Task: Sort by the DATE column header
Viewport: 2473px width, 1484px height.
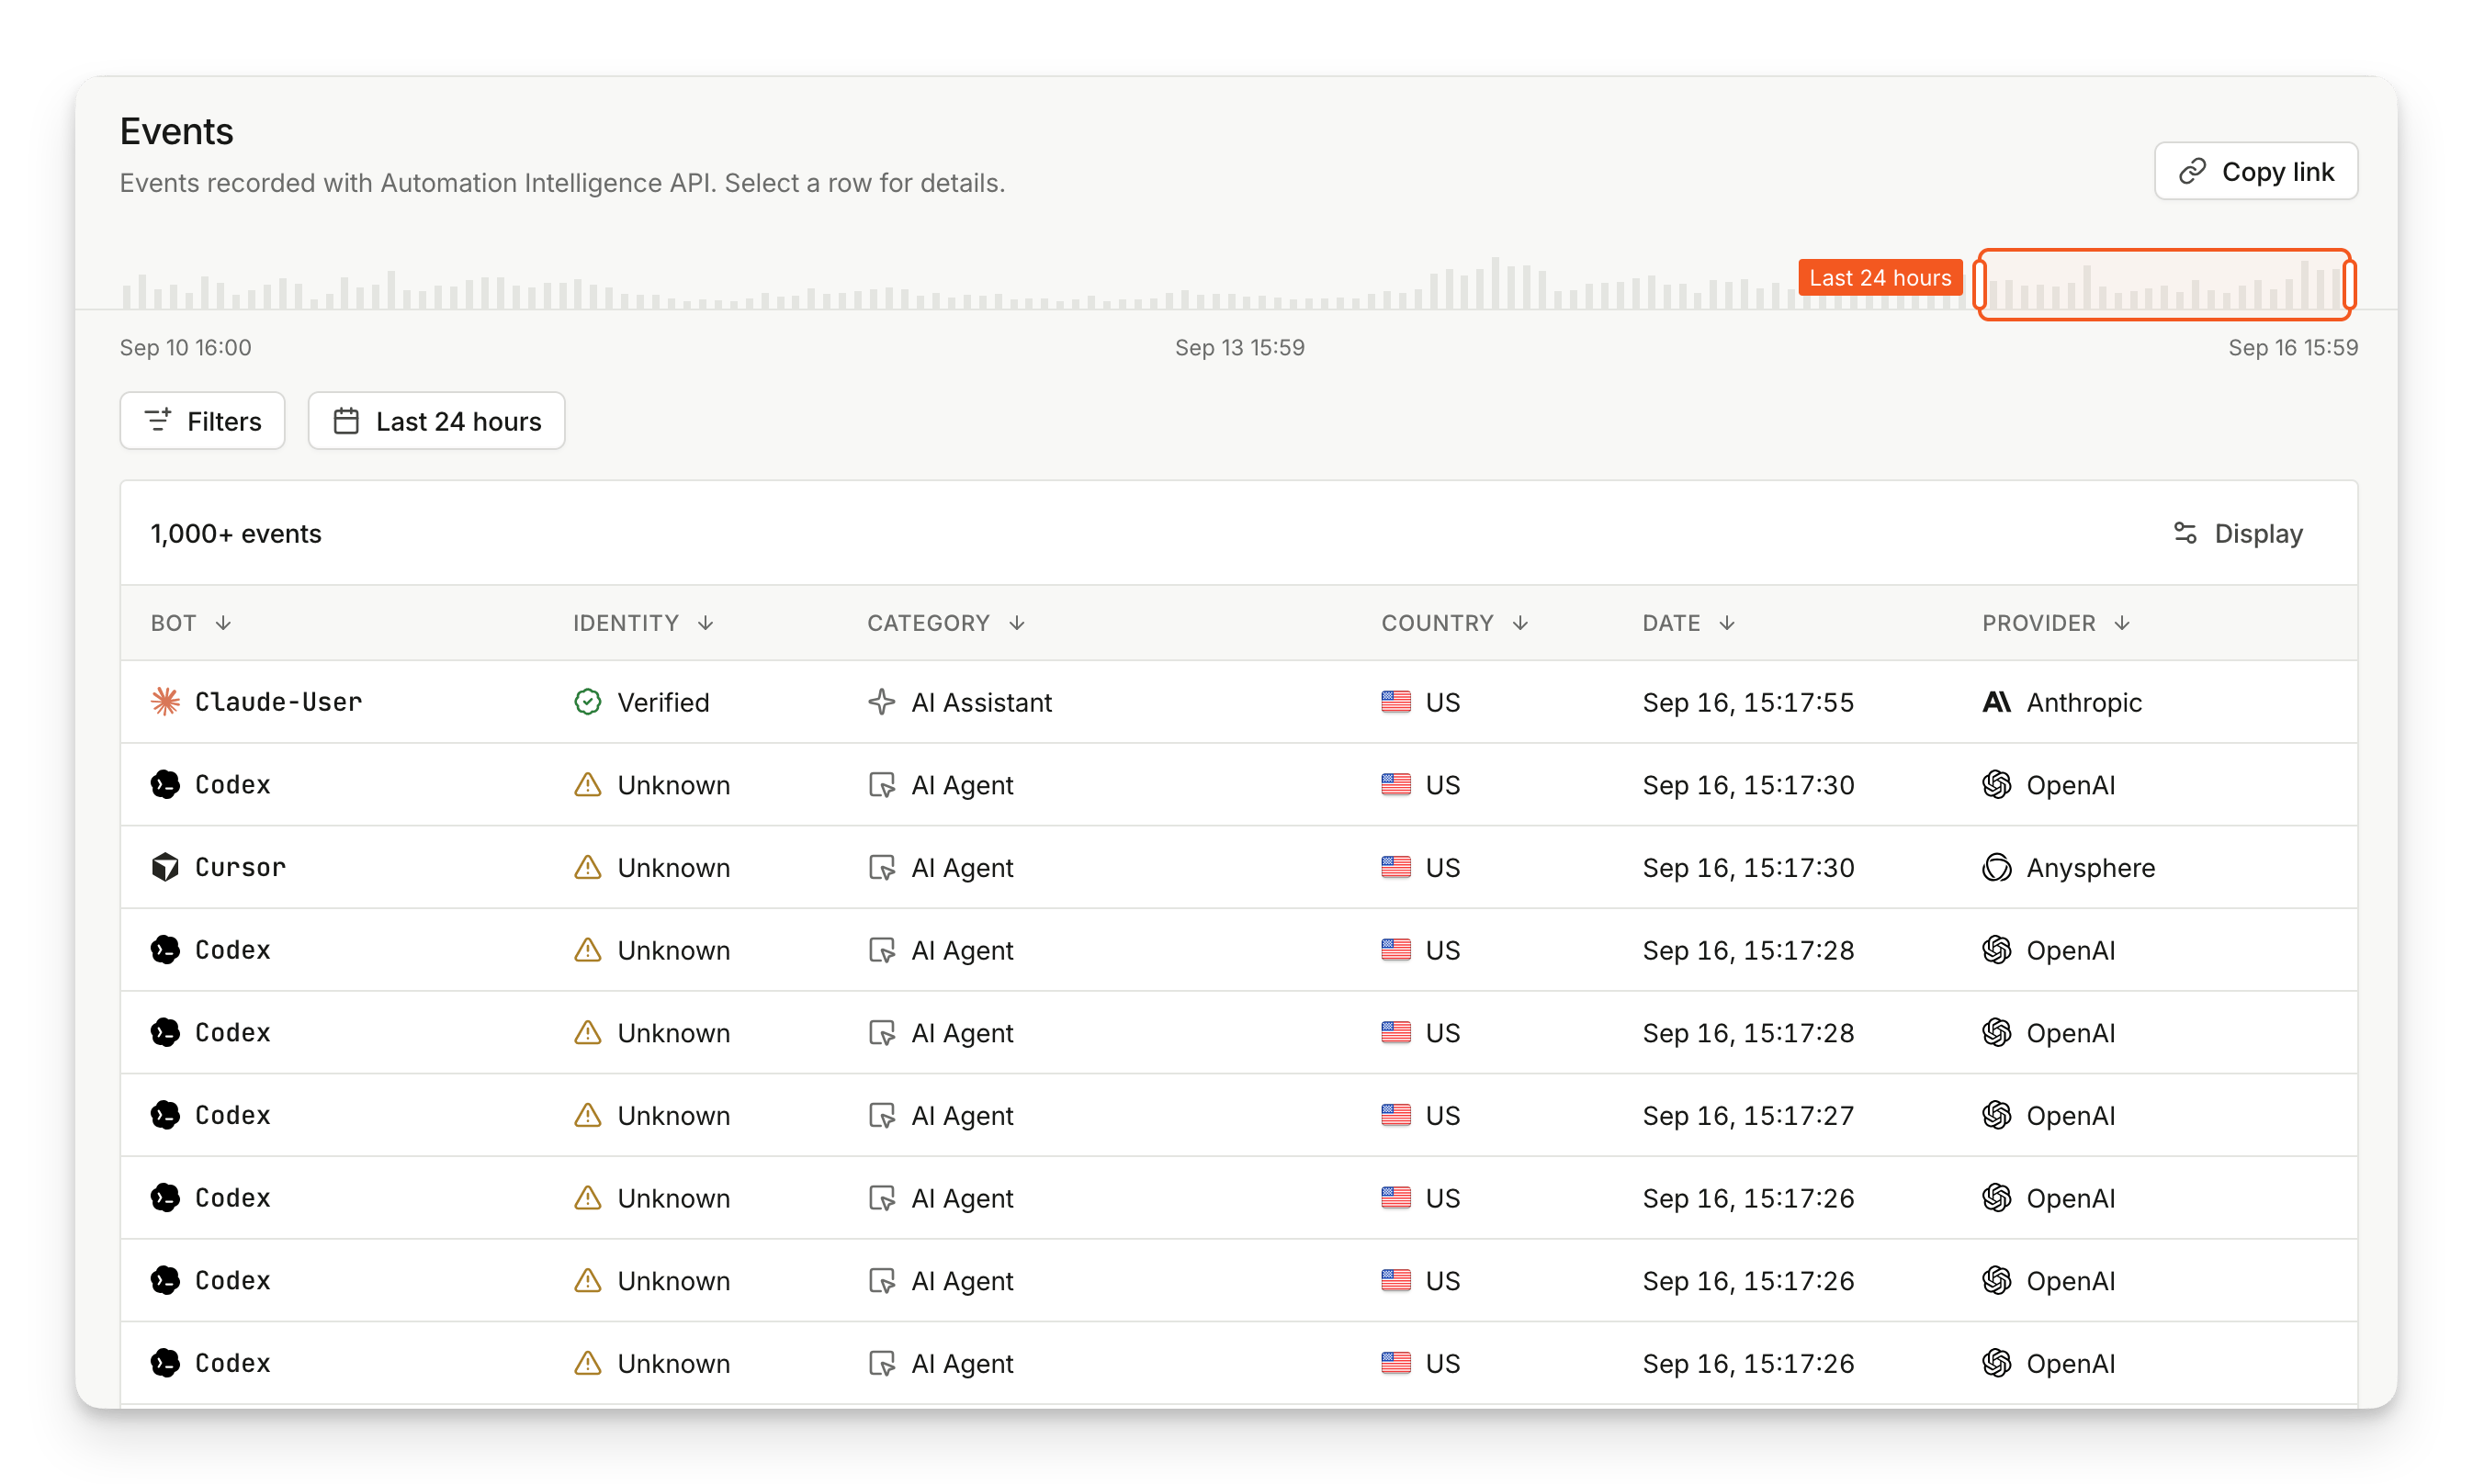Action: pyautogui.click(x=1688, y=623)
